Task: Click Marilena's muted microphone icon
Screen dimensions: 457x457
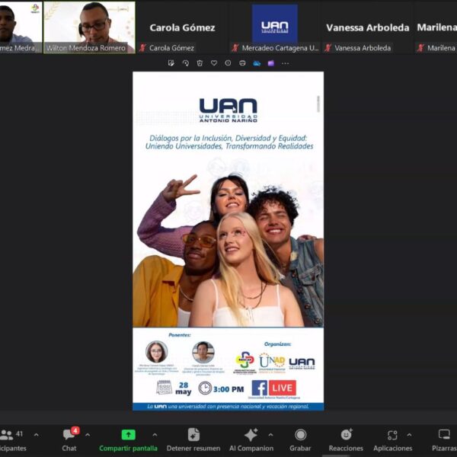Action: tap(420, 48)
